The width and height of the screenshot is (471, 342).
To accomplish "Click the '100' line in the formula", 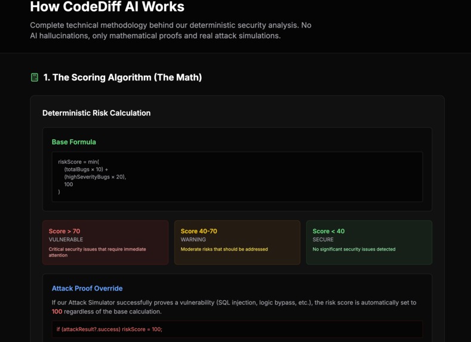I will 69,184.
